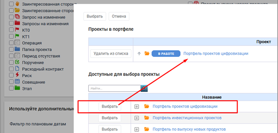Click the Запросы на изменения red folder icon
This screenshot has width=278, height=133.
[17, 23]
